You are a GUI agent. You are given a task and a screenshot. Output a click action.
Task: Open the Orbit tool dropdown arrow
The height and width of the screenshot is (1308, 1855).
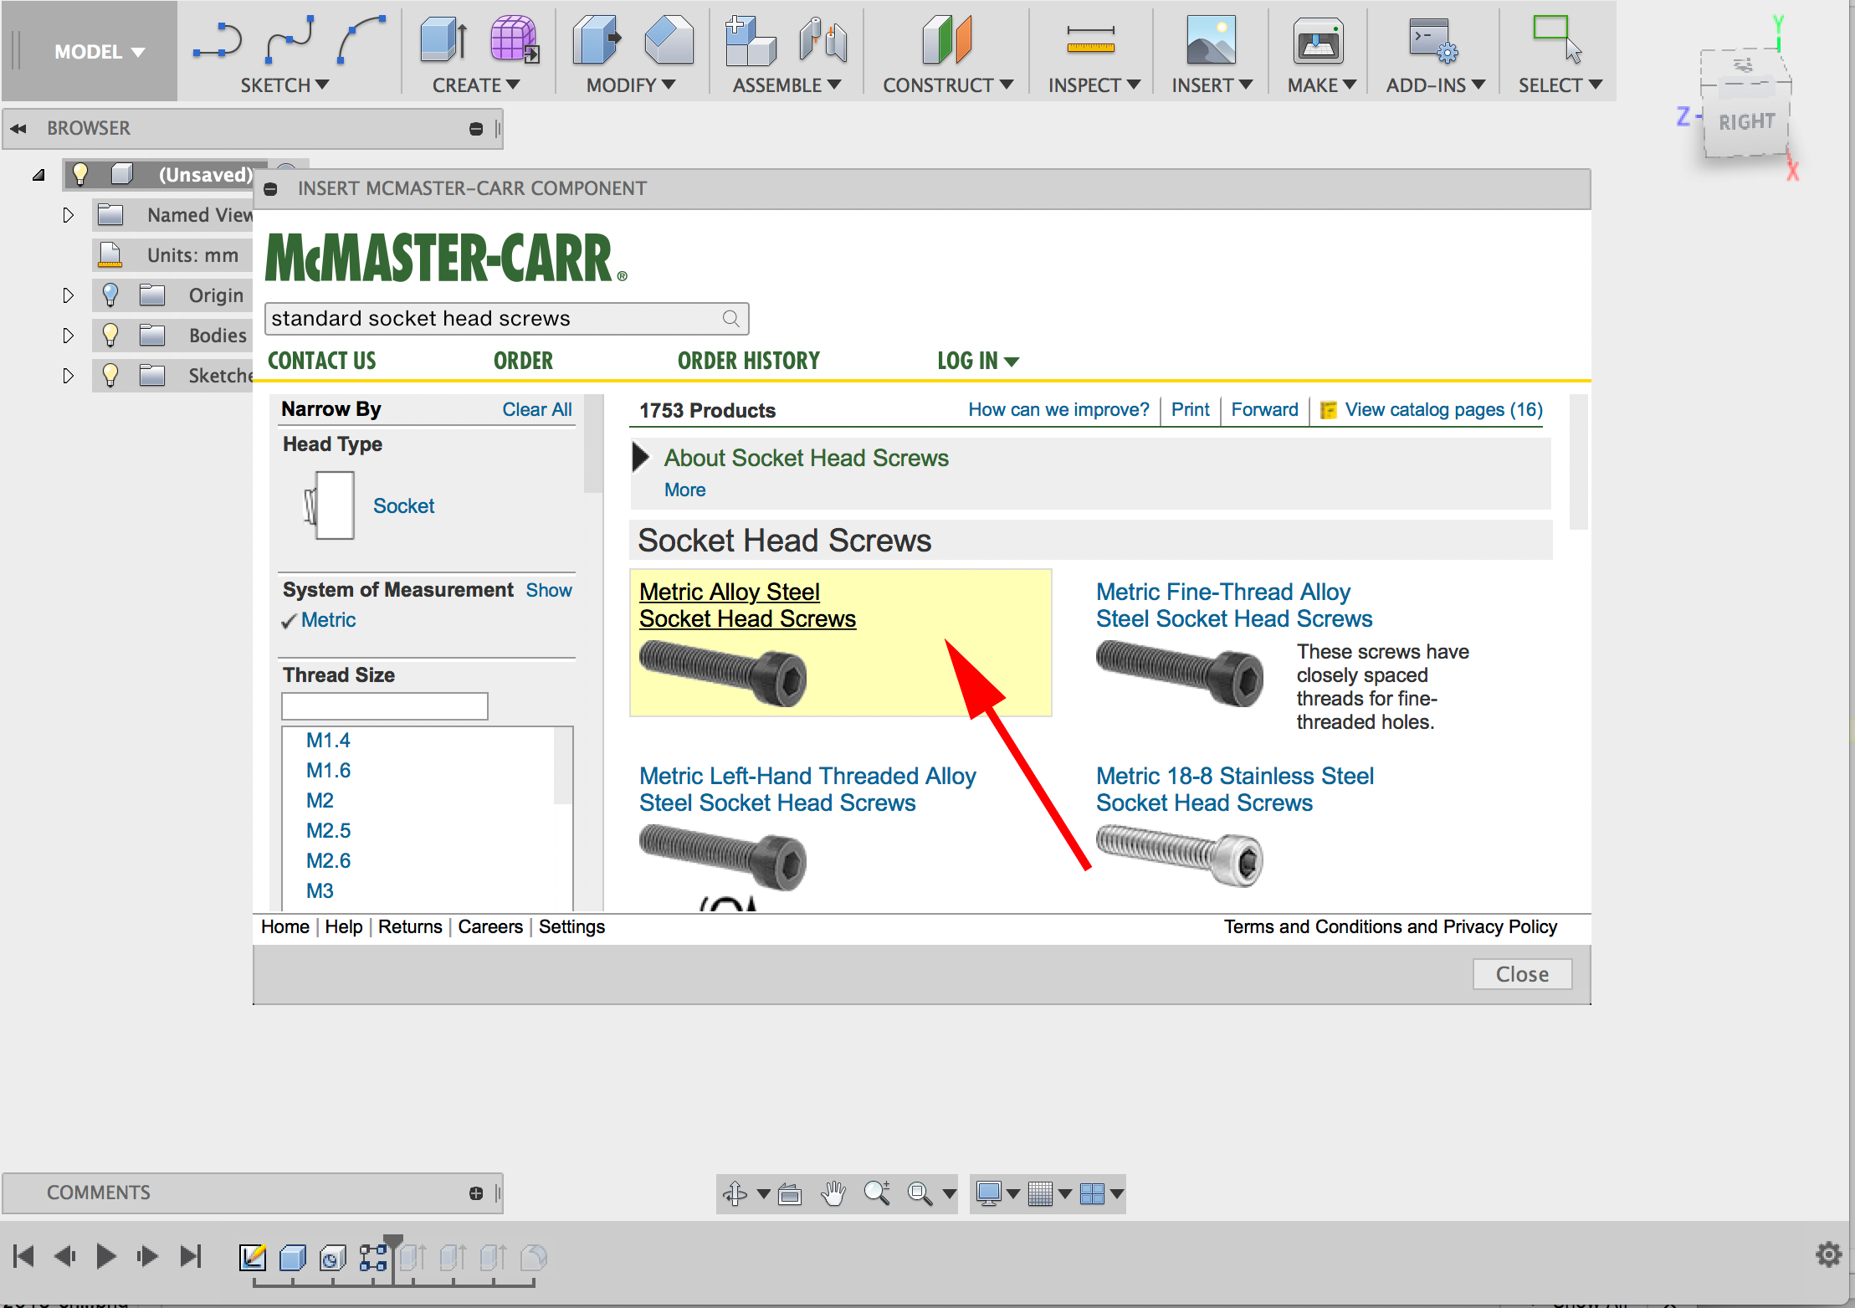763,1193
